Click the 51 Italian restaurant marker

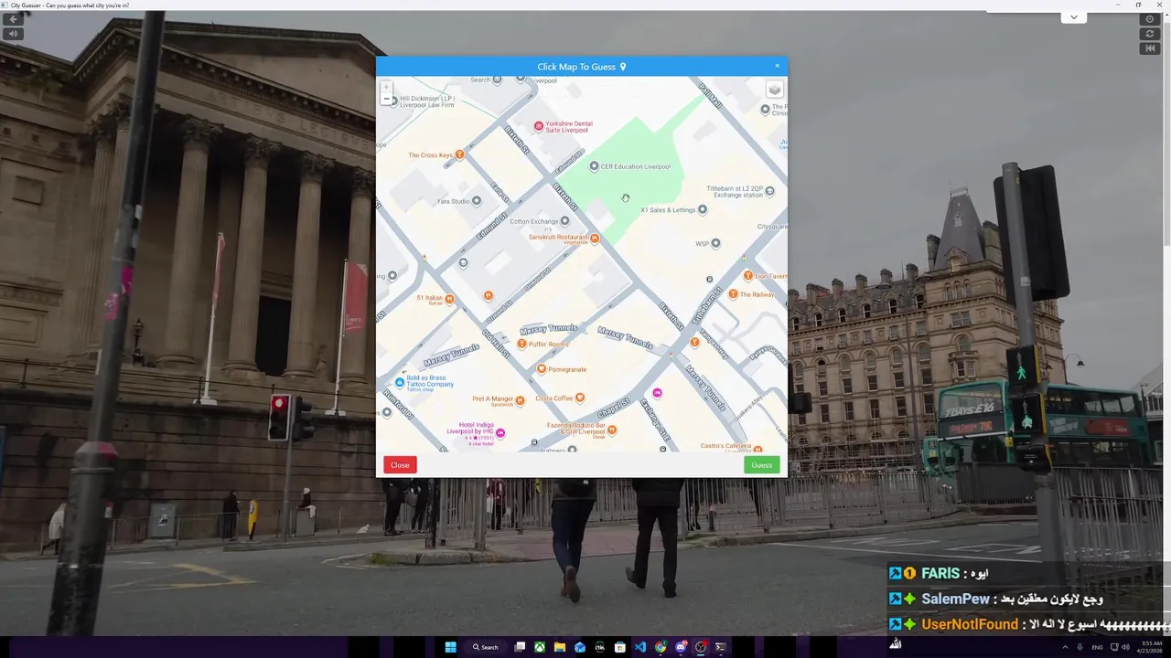tap(449, 299)
